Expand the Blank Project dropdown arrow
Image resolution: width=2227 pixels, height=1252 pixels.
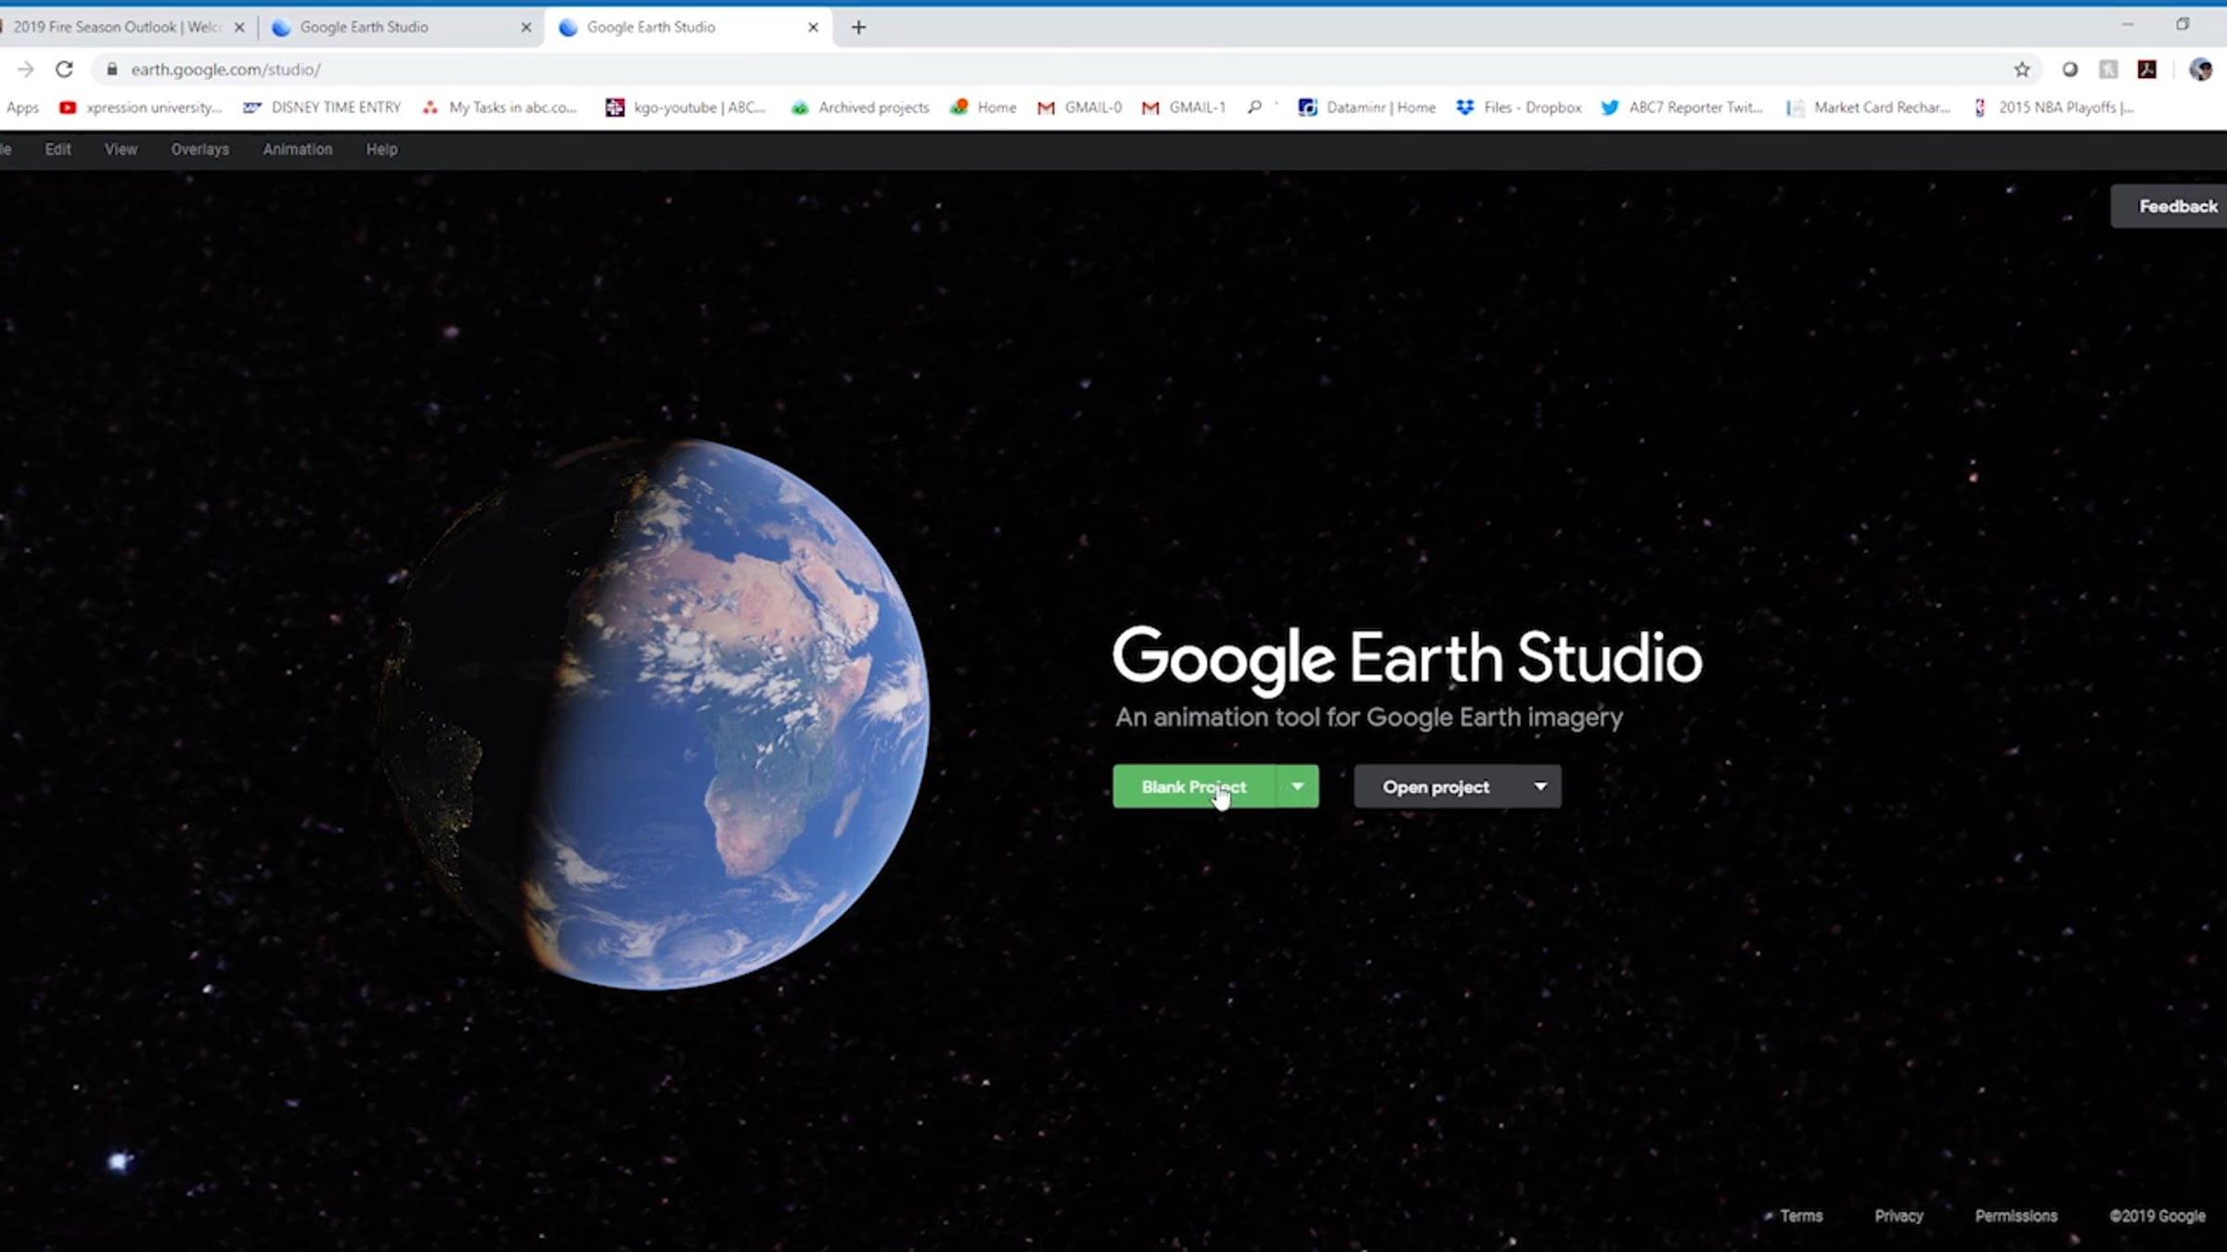pos(1297,786)
